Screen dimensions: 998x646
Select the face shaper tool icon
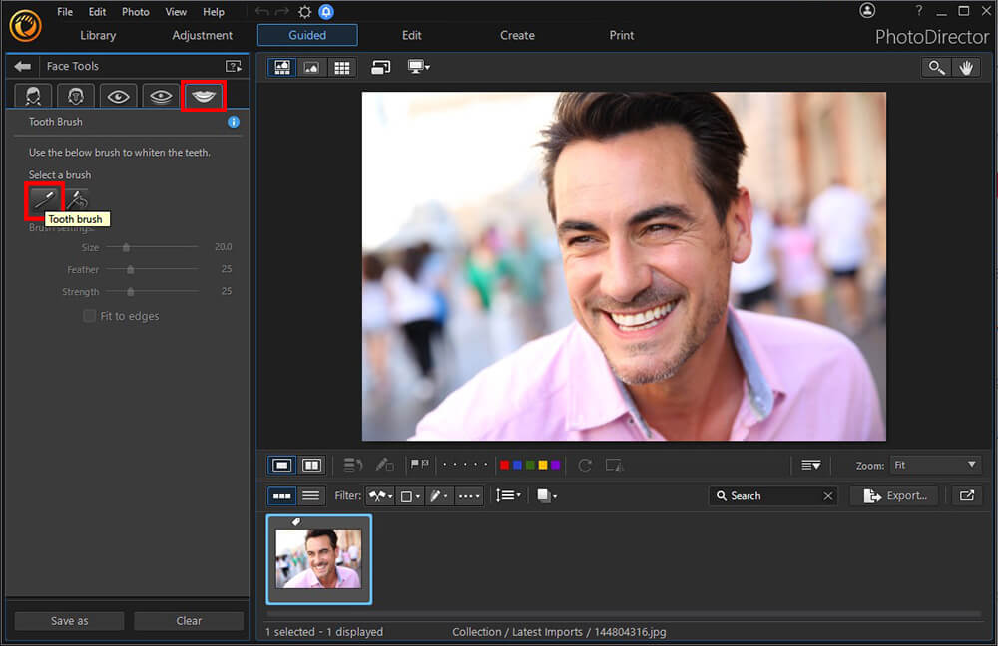[x=75, y=95]
